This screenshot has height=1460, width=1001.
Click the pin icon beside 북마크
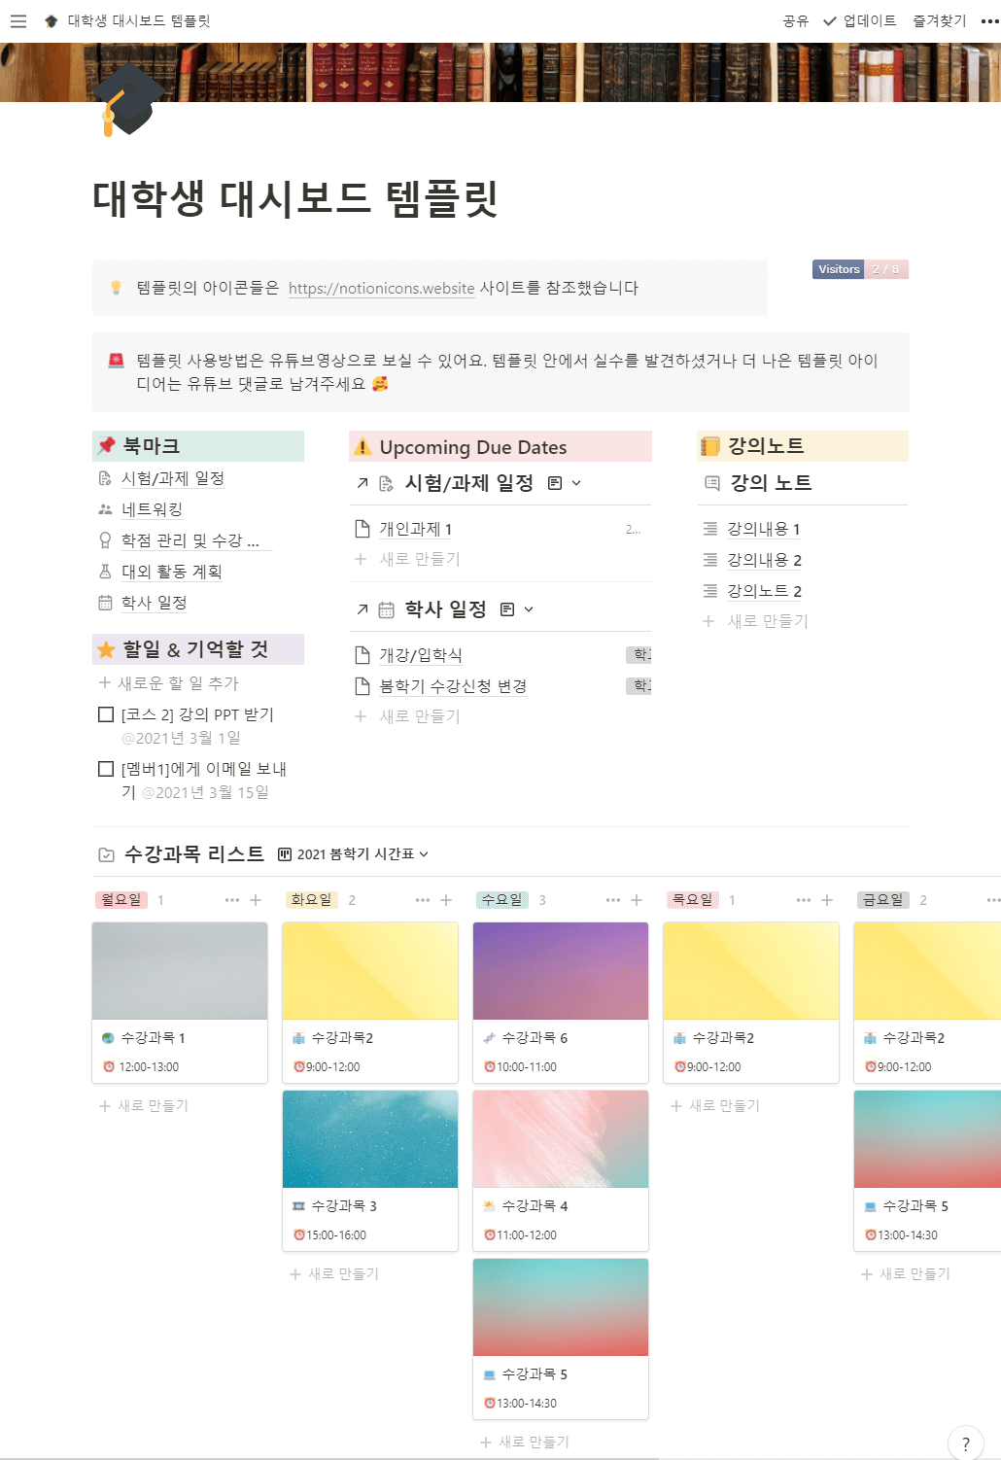point(107,445)
